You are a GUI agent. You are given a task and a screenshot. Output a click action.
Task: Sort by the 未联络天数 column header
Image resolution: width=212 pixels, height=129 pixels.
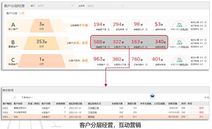pos(117,104)
